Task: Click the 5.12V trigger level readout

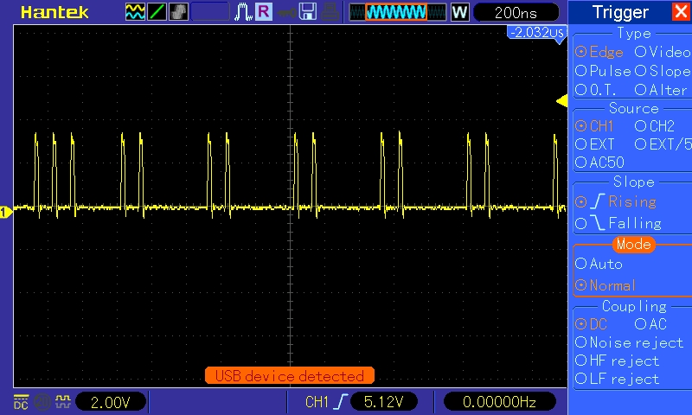Action: pyautogui.click(x=383, y=402)
